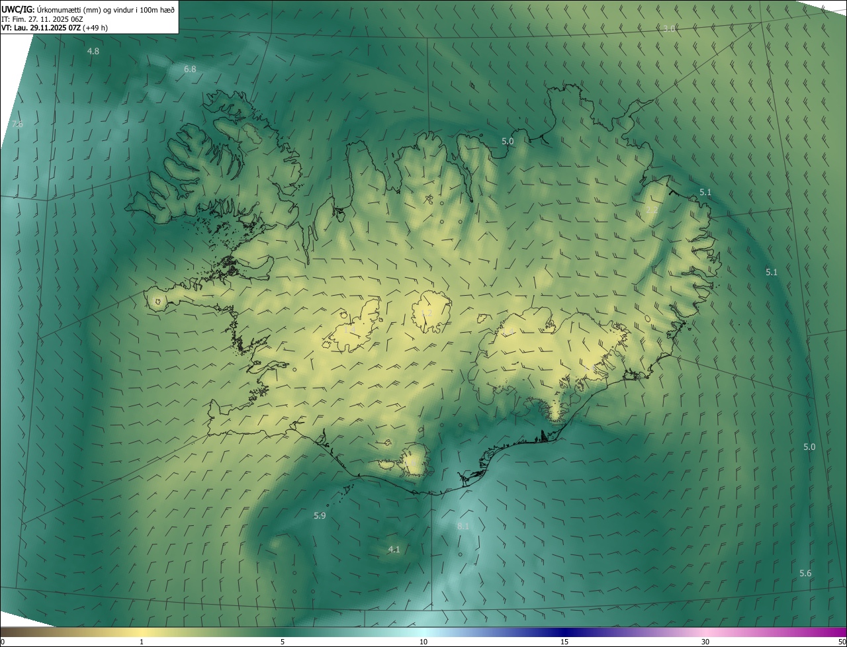The width and height of the screenshot is (847, 647).
Task: Click the color scale tick label '50'
Action: pos(842,642)
